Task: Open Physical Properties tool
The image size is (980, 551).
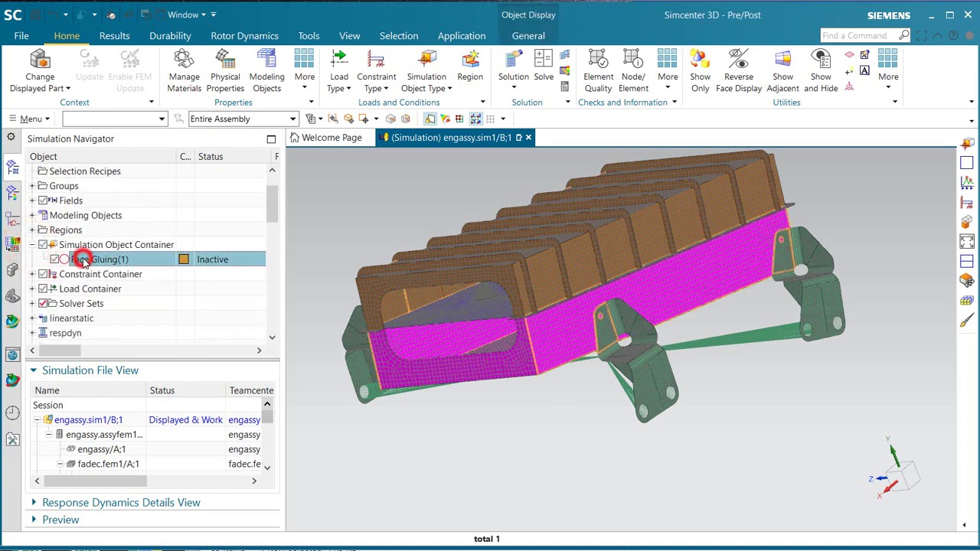Action: pos(225,71)
